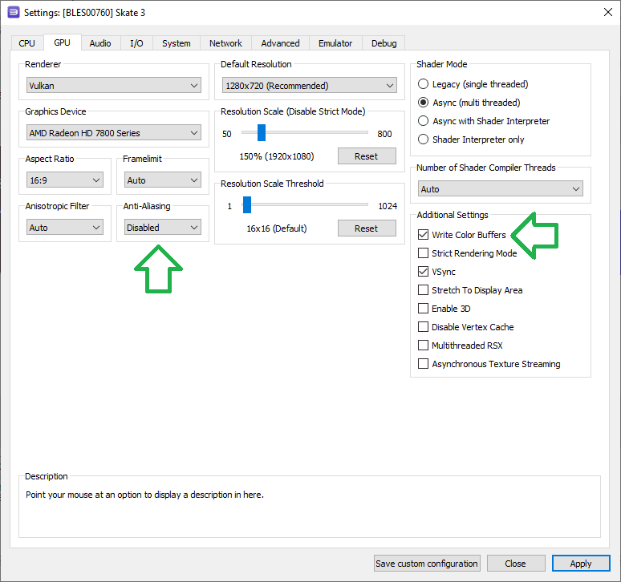Click the Close button at bottom
This screenshot has height=582, width=621.
pos(516,564)
